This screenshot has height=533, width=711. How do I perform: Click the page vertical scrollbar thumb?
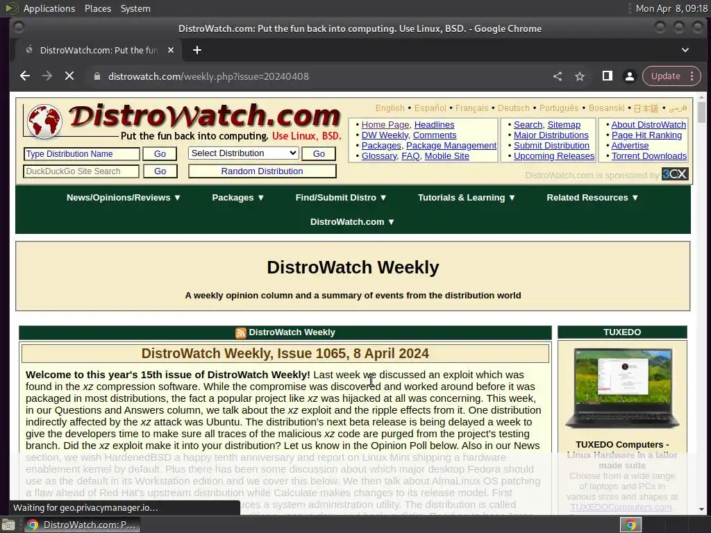[701, 112]
